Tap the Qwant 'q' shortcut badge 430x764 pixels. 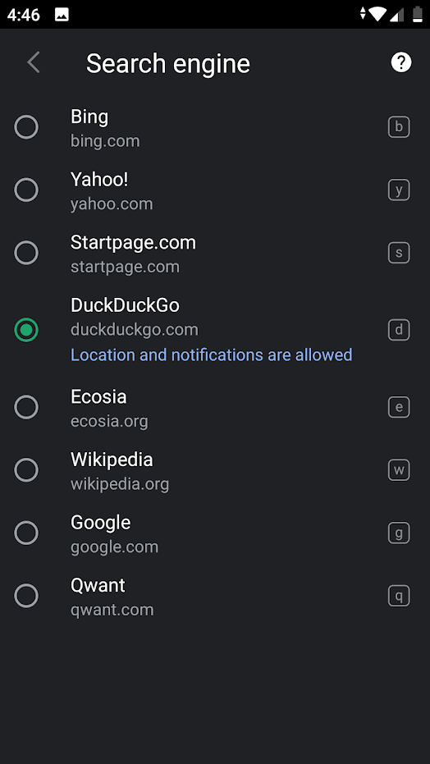(x=399, y=596)
